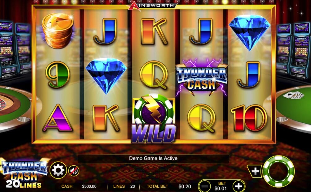The height and width of the screenshot is (192, 311).
Task: Click the gold coin stack symbol
Action: pyautogui.click(x=58, y=31)
